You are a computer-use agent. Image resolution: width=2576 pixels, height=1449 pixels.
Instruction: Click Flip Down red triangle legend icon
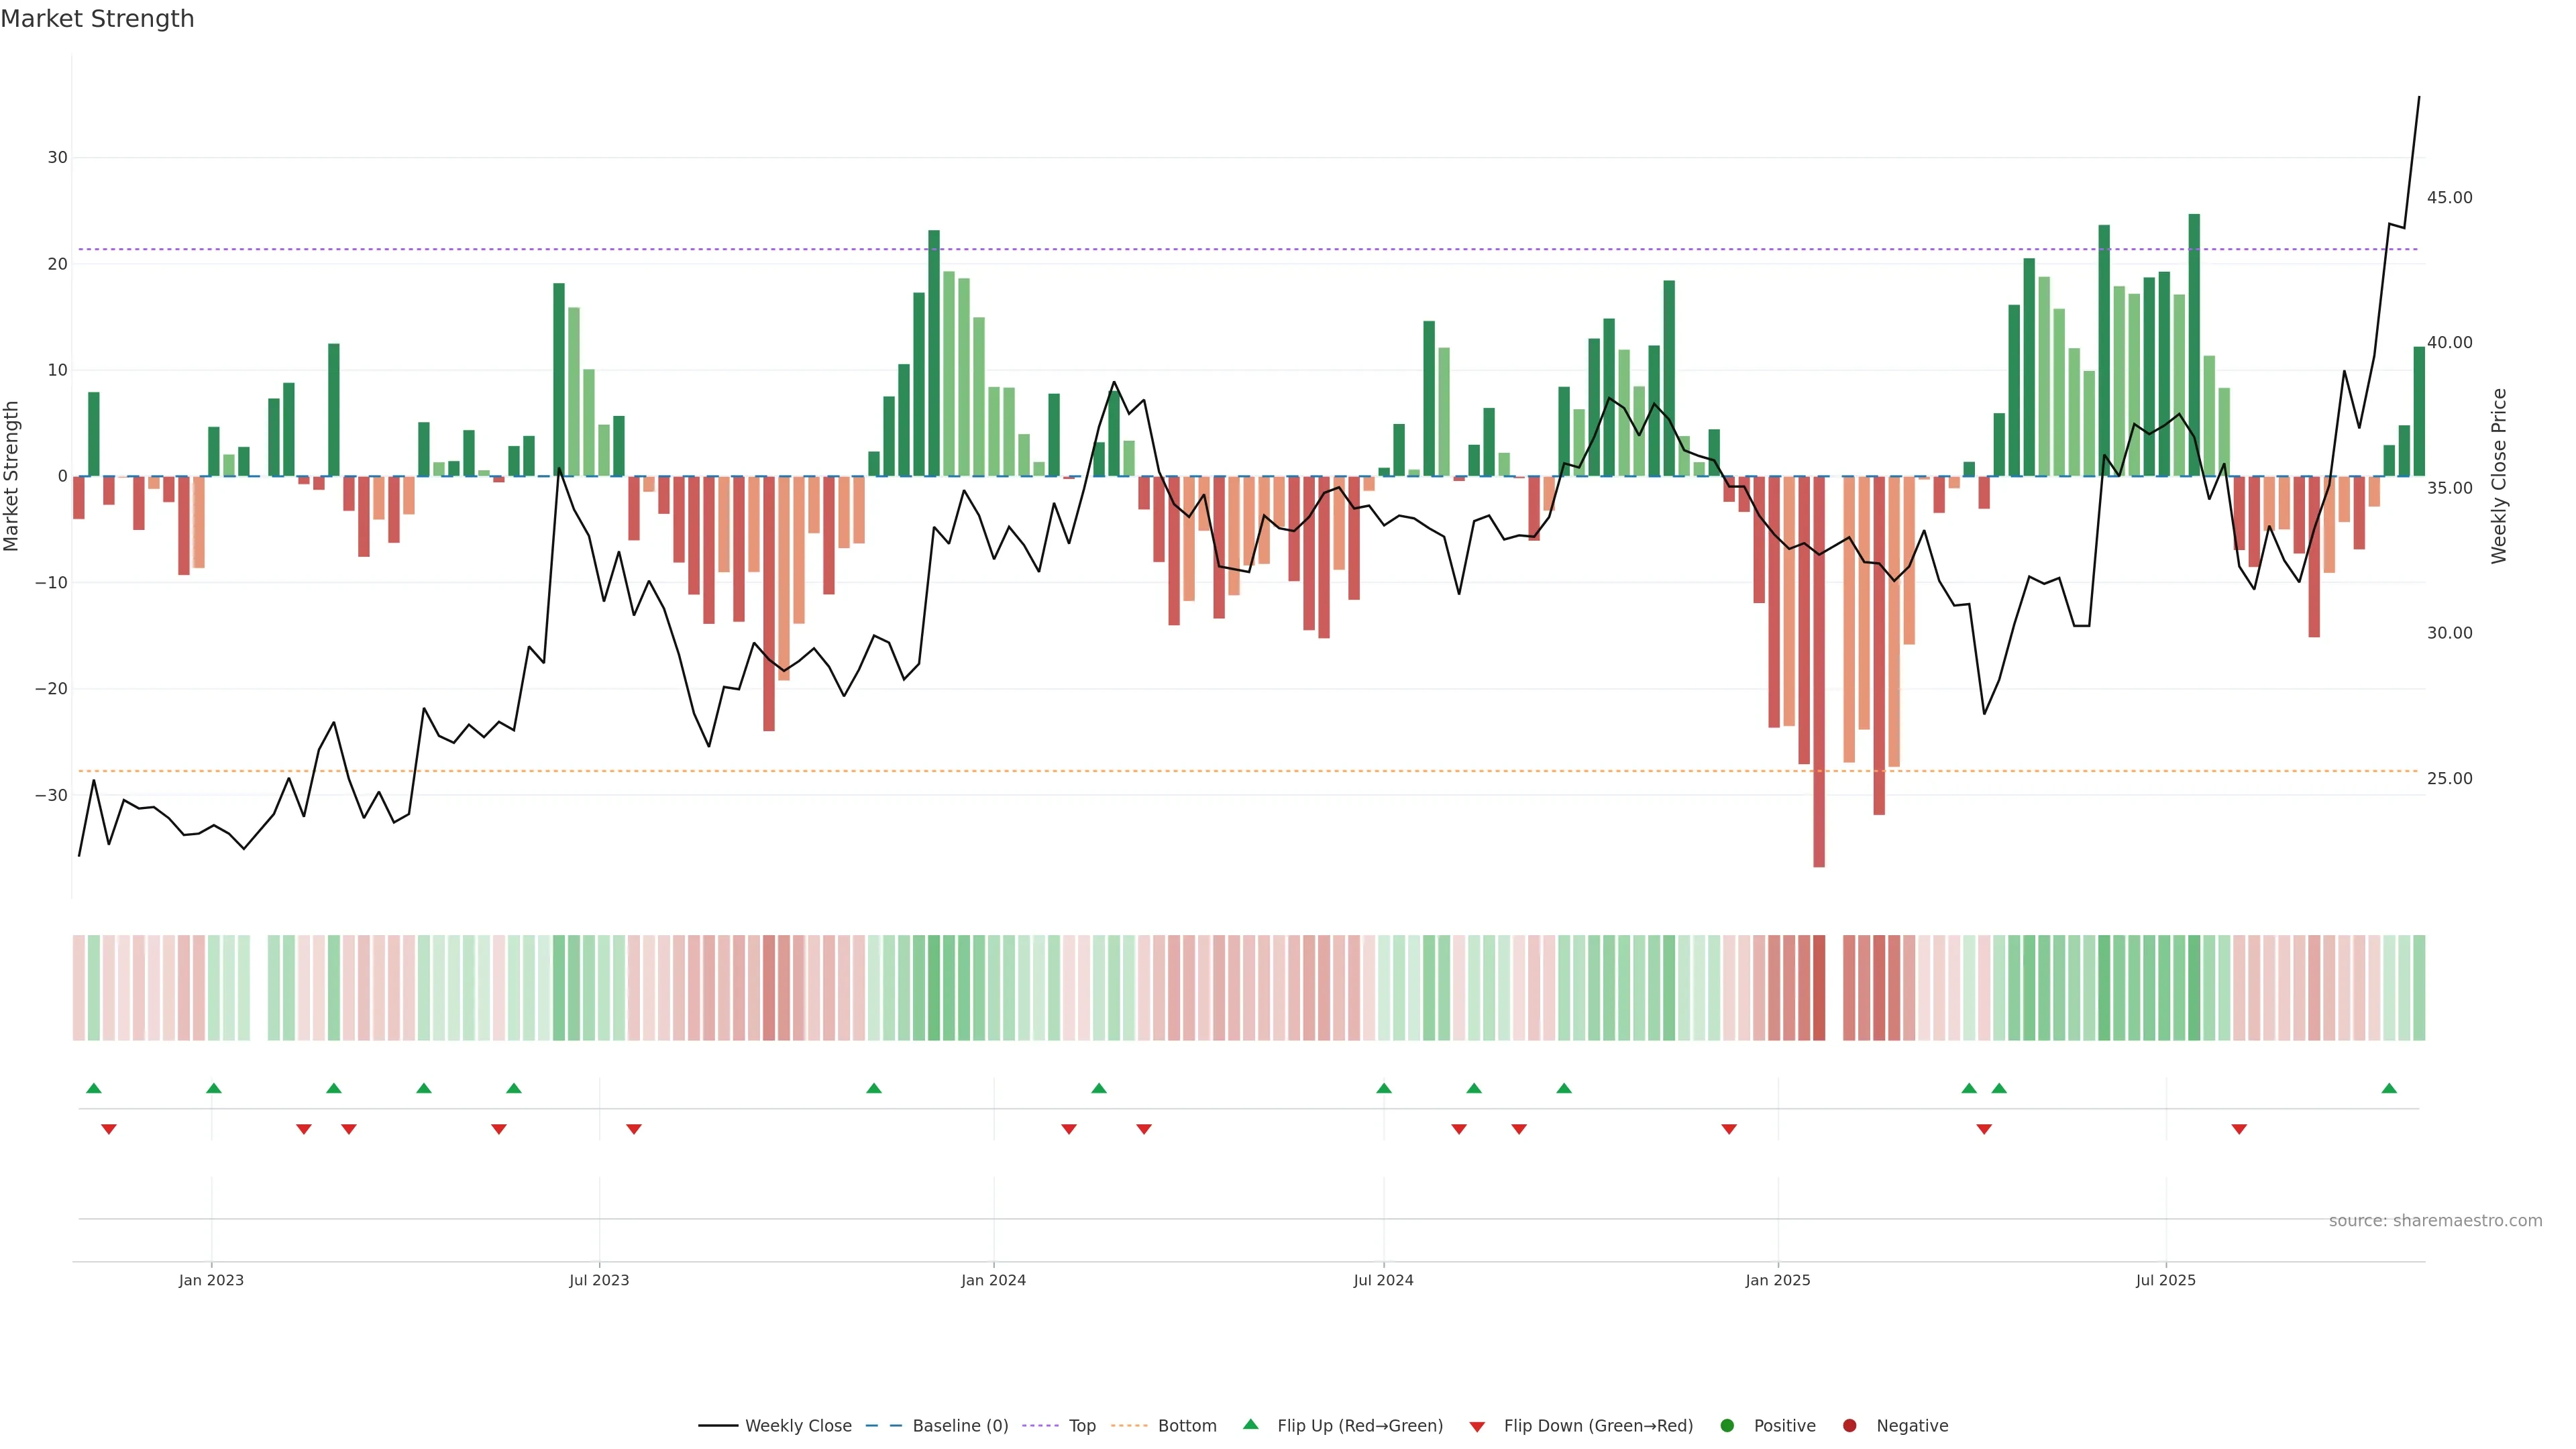tap(1477, 1427)
